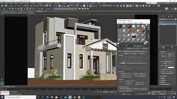Click the Windows Start button
The height and width of the screenshot is (99, 177).
click(x=2, y=97)
